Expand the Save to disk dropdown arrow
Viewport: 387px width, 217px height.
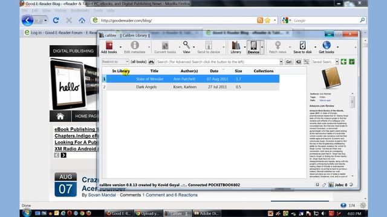[315, 47]
